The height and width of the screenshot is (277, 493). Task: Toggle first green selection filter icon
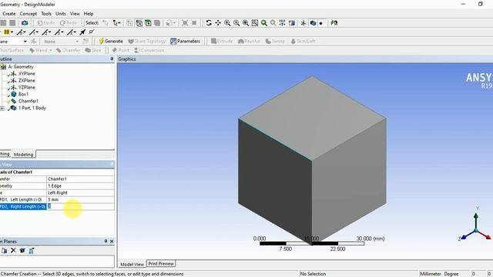139,23
